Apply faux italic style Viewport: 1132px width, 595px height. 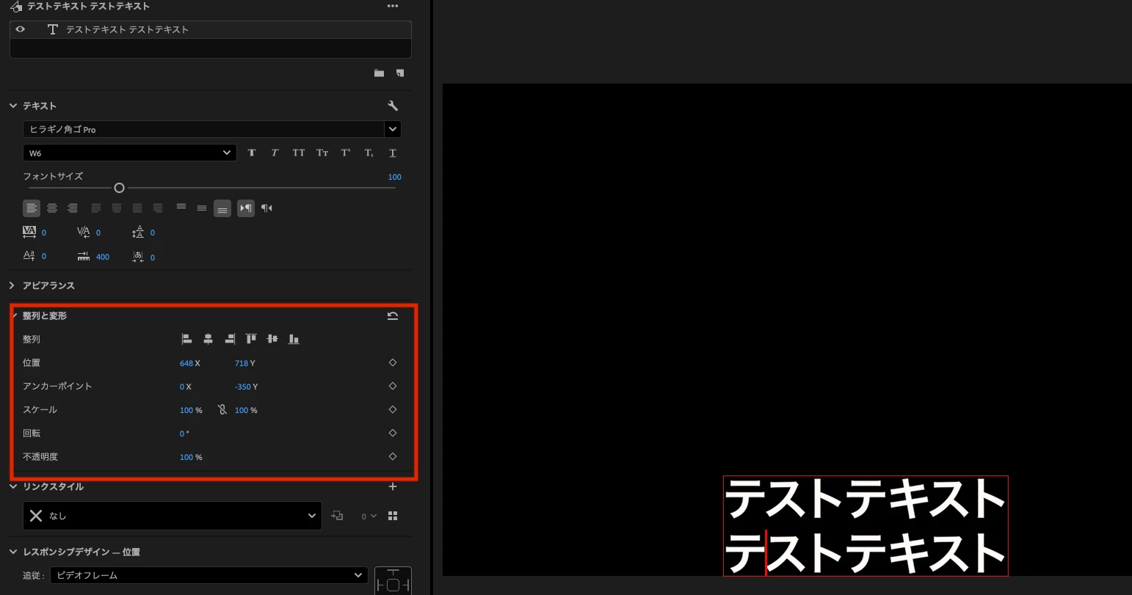pos(275,153)
